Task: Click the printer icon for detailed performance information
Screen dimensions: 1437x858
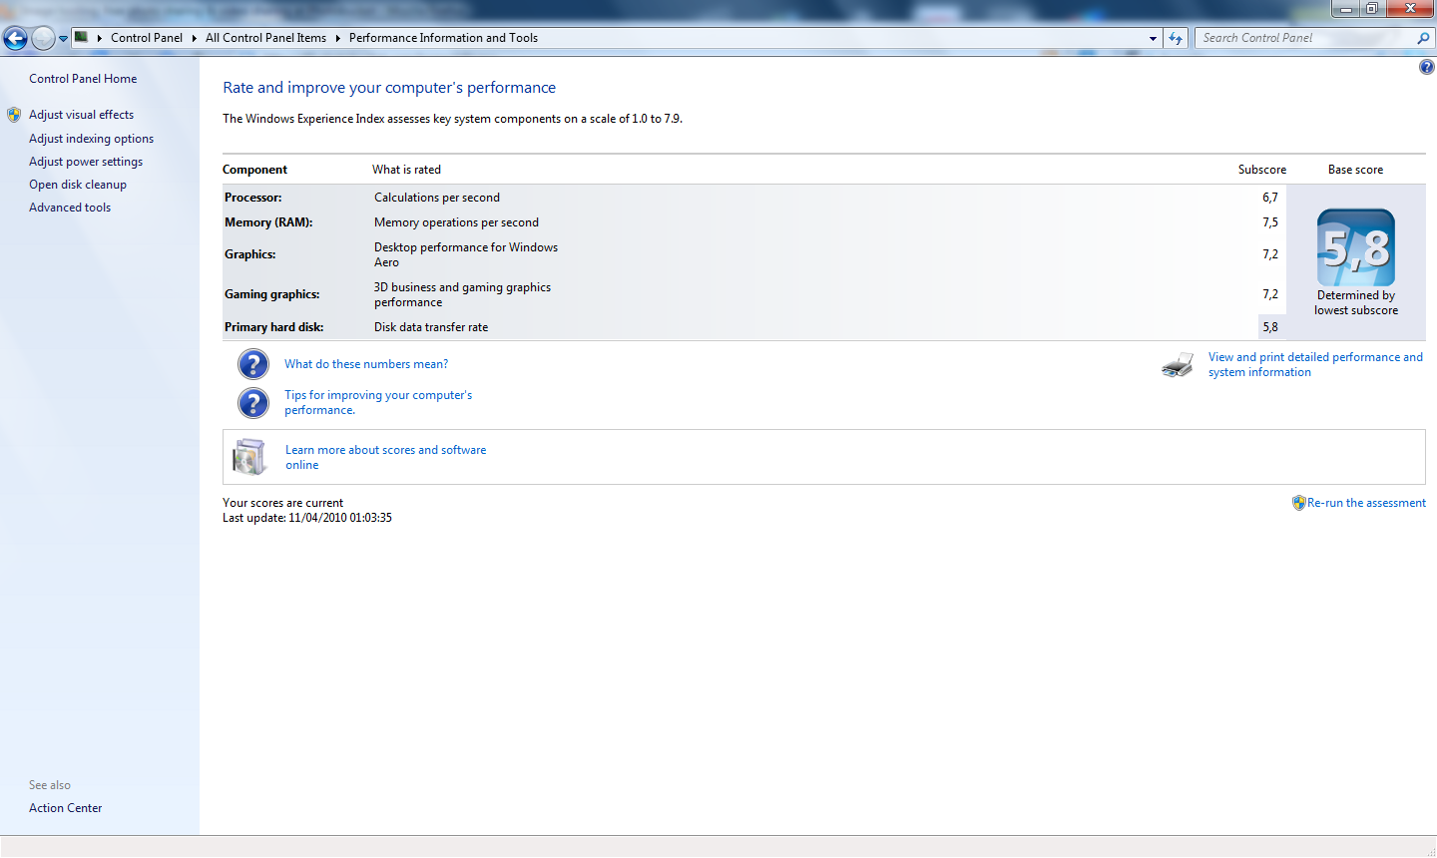Action: [x=1178, y=365]
